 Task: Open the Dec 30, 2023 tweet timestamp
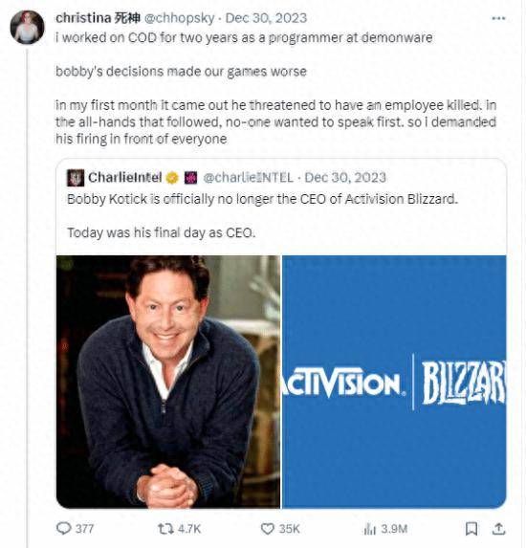tap(266, 18)
